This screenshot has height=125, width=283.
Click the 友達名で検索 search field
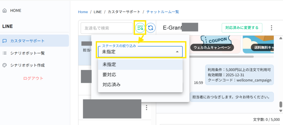click(107, 28)
